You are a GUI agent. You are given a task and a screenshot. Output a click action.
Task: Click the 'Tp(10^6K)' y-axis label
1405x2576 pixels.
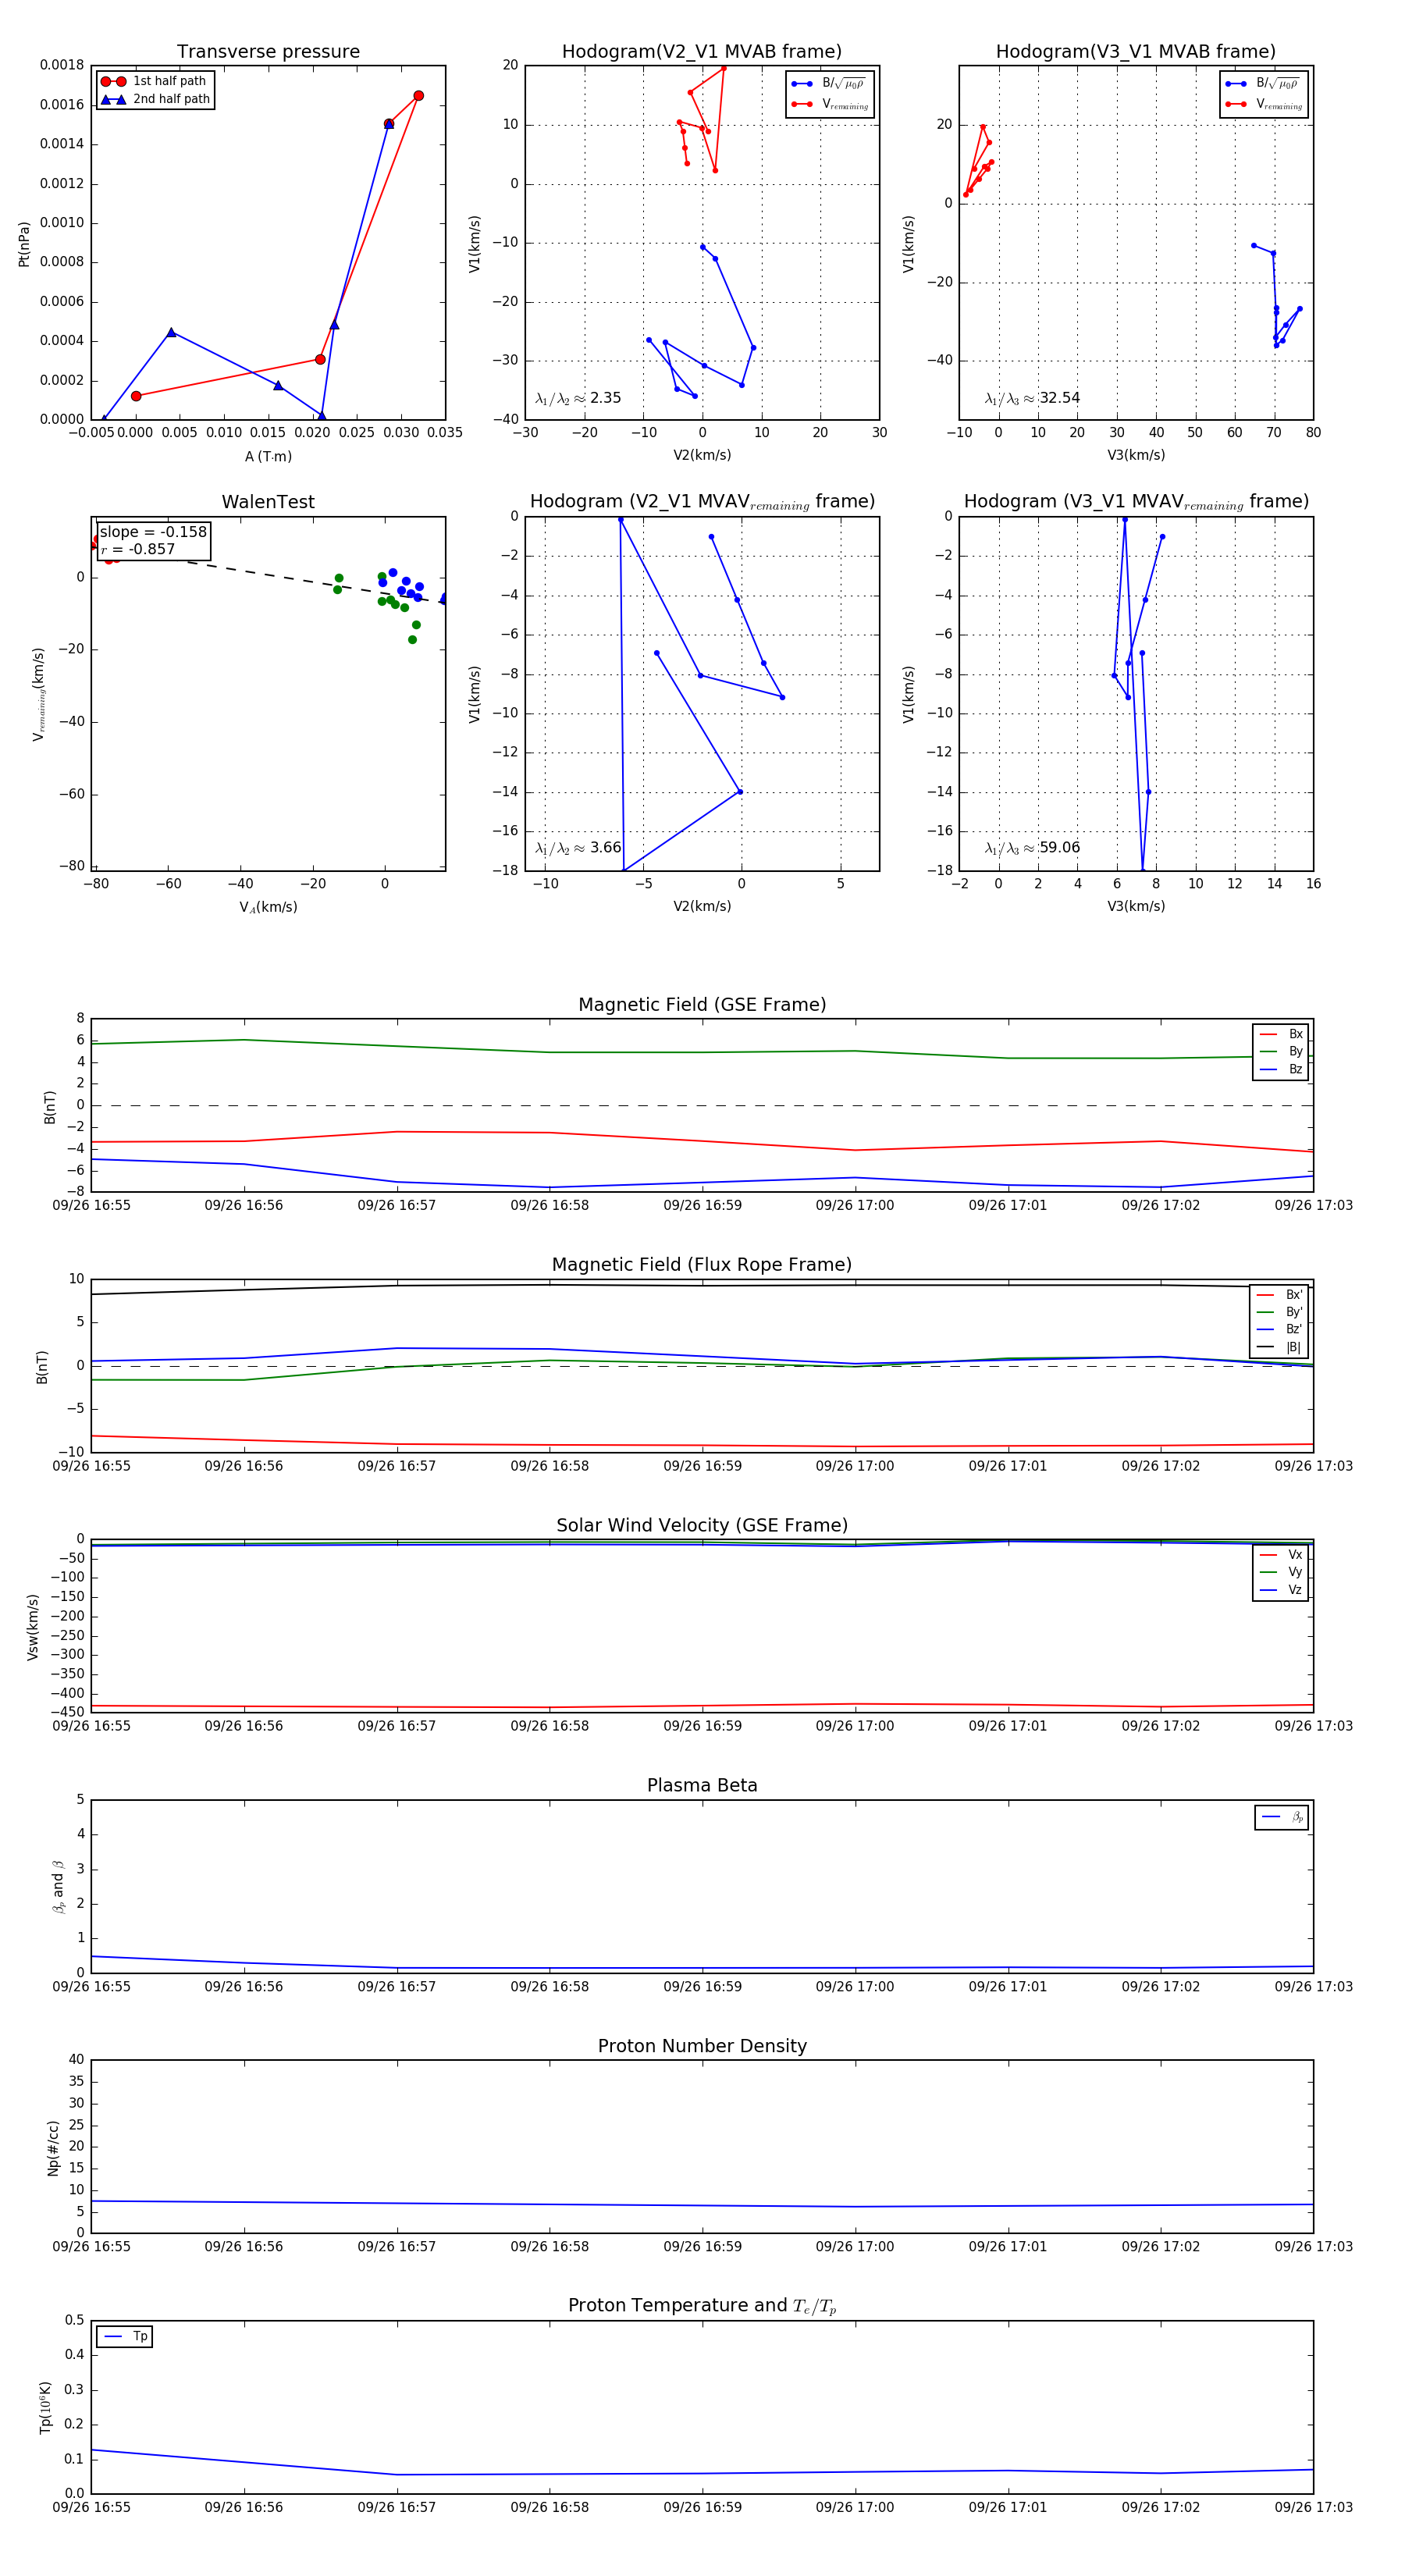pos(45,2408)
